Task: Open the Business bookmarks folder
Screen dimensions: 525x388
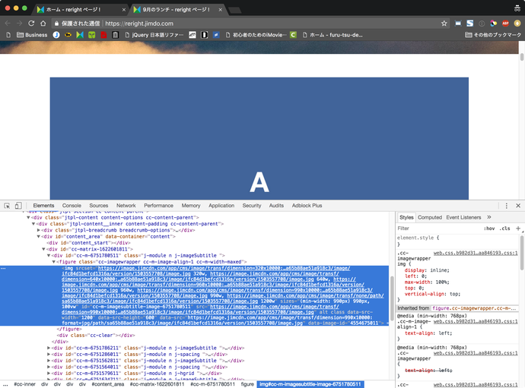Action: click(32, 35)
